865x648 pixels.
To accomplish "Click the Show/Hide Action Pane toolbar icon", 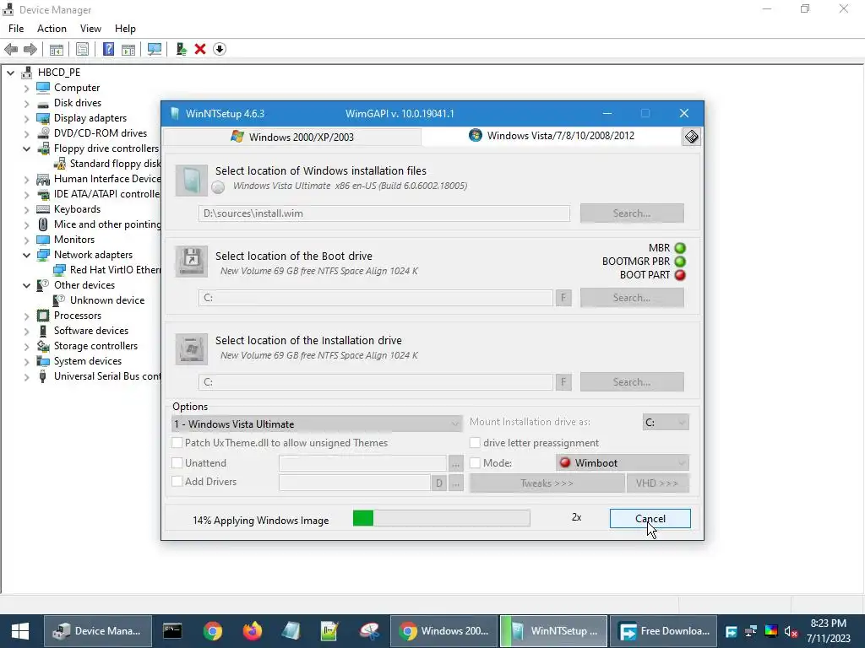I will (x=128, y=49).
